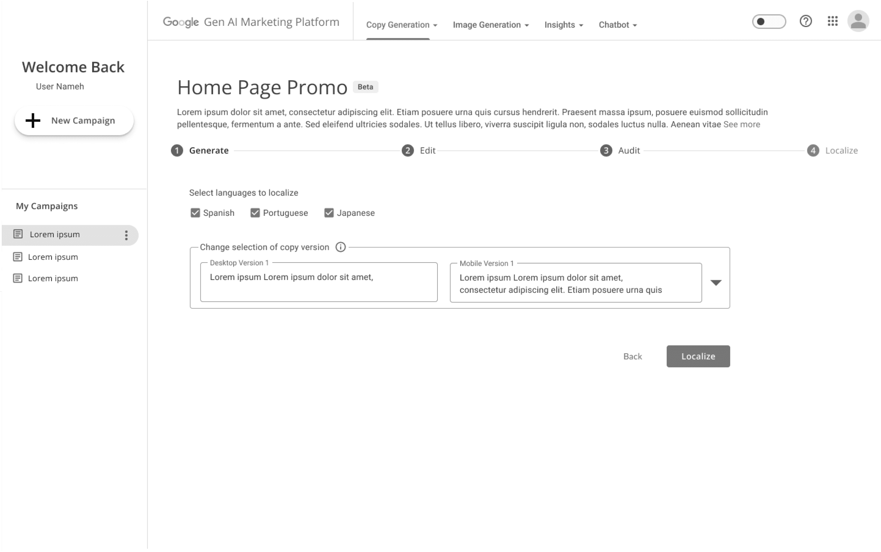Open the Image Generation dropdown menu

pos(491,25)
